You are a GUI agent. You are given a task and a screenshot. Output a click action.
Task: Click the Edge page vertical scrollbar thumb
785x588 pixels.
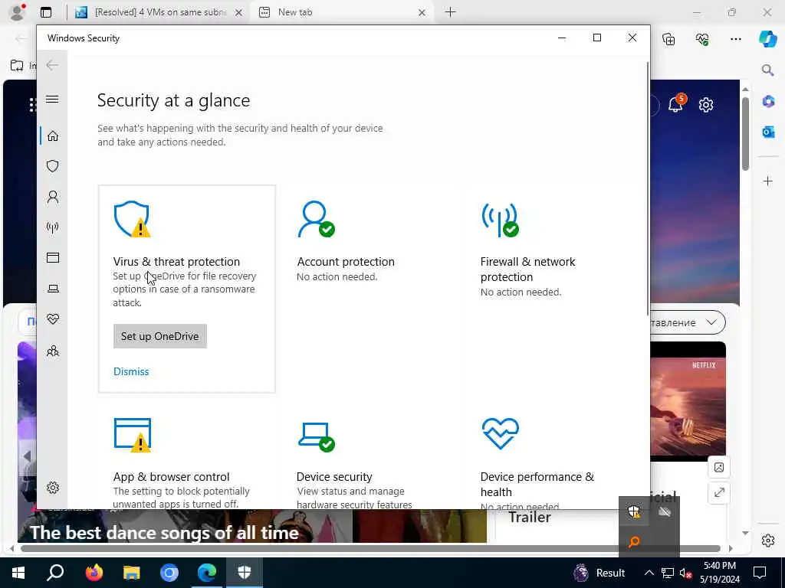pos(745,133)
